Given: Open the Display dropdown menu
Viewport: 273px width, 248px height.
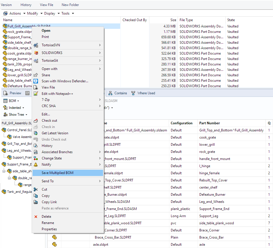Looking at the screenshot, I should pos(52,13).
